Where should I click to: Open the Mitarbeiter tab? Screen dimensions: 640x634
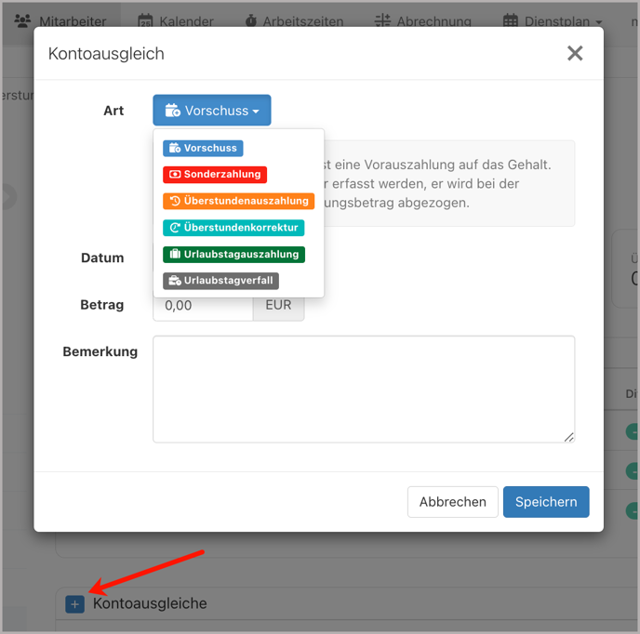pyautogui.click(x=60, y=20)
